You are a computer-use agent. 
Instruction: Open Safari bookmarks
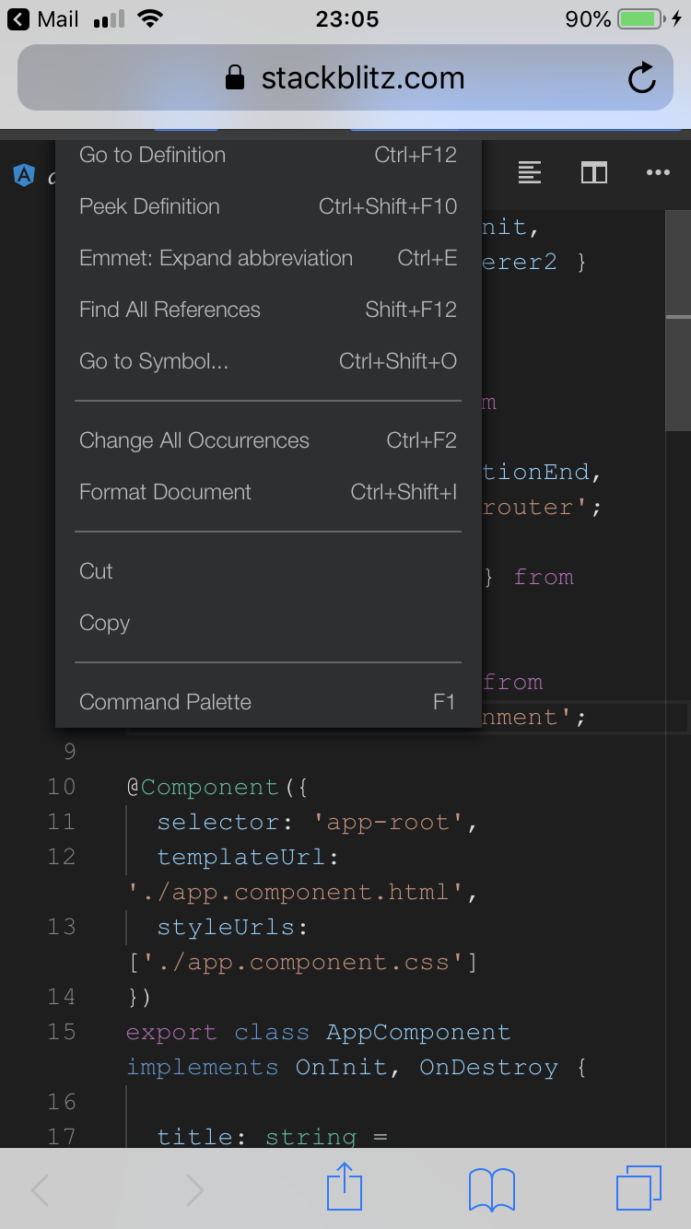(491, 1188)
